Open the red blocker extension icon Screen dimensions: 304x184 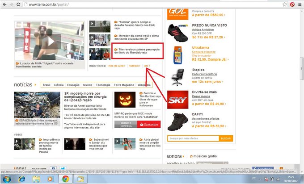click(x=292, y=4)
